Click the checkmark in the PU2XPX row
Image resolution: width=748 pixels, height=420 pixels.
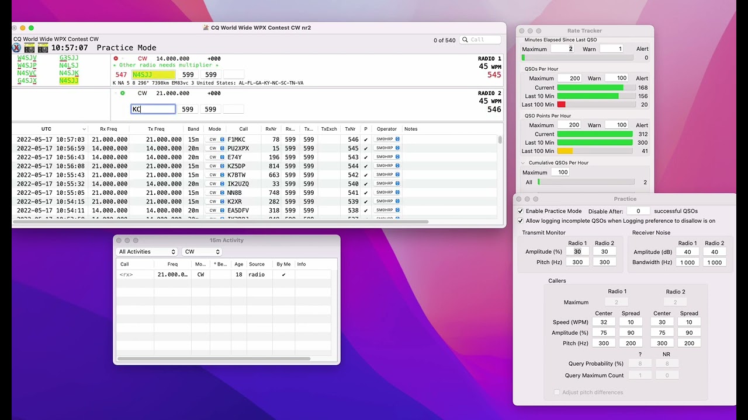pyautogui.click(x=366, y=148)
